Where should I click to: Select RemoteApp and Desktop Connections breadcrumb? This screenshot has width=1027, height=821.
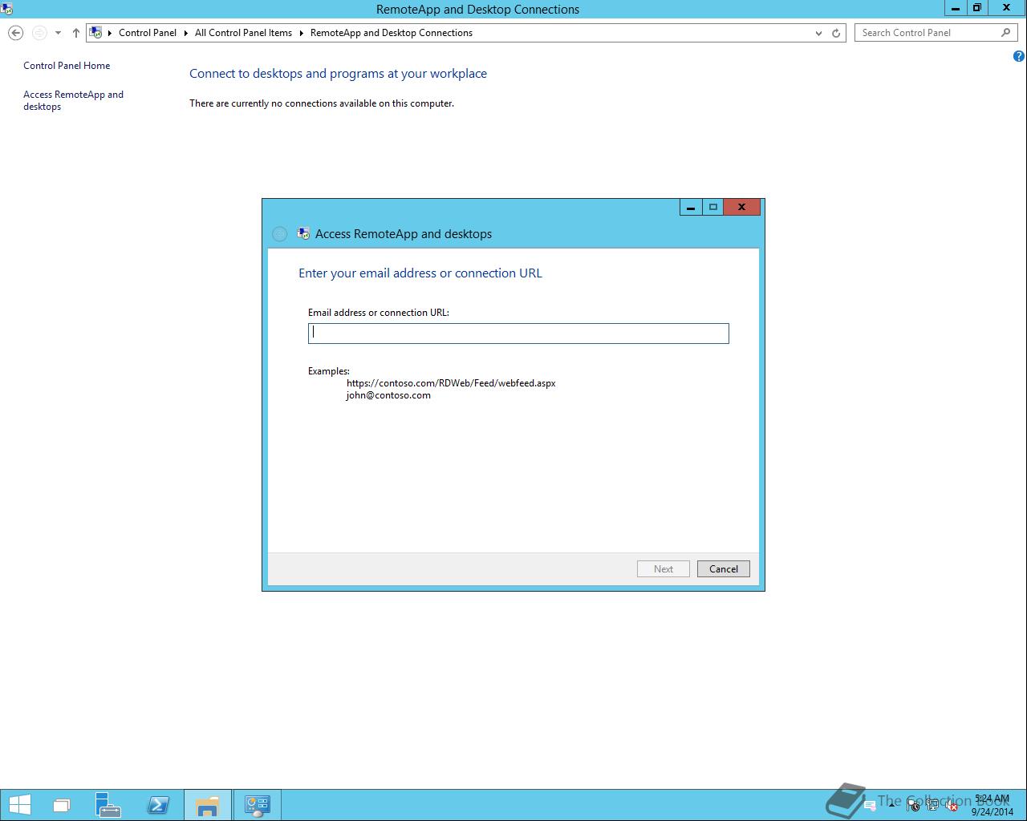(392, 33)
